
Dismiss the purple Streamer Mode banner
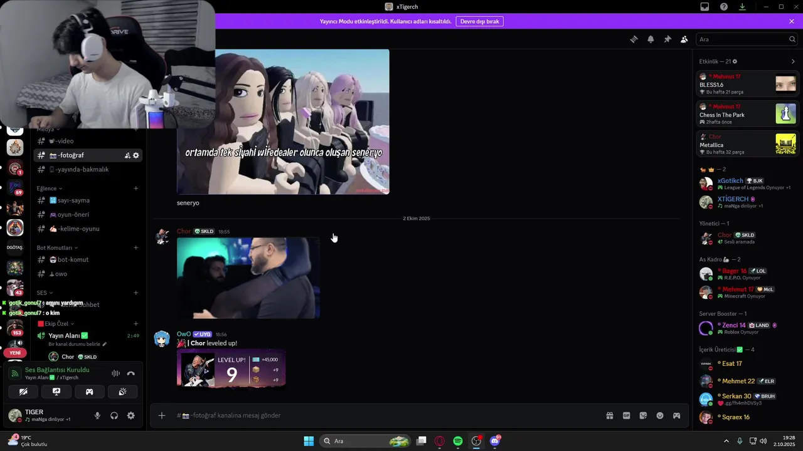pyautogui.click(x=792, y=21)
